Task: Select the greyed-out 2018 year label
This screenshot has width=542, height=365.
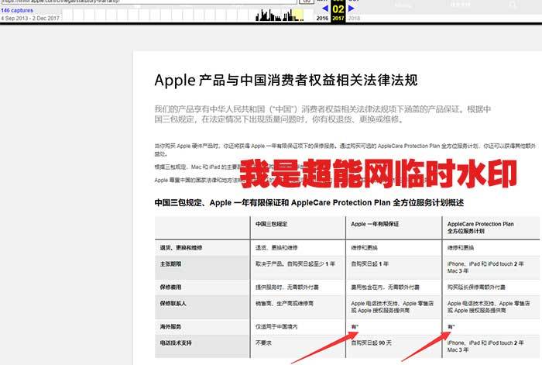Action: pyautogui.click(x=354, y=18)
